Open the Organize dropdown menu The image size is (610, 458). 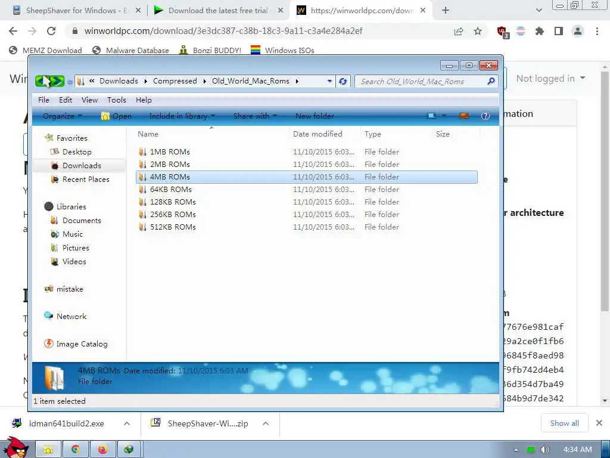[62, 116]
